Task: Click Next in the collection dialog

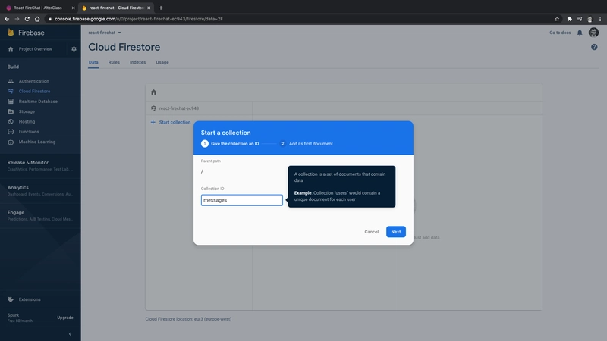Action: 395,232
